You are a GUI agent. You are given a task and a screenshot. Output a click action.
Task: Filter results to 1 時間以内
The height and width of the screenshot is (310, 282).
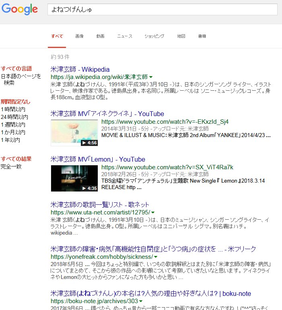(13, 109)
